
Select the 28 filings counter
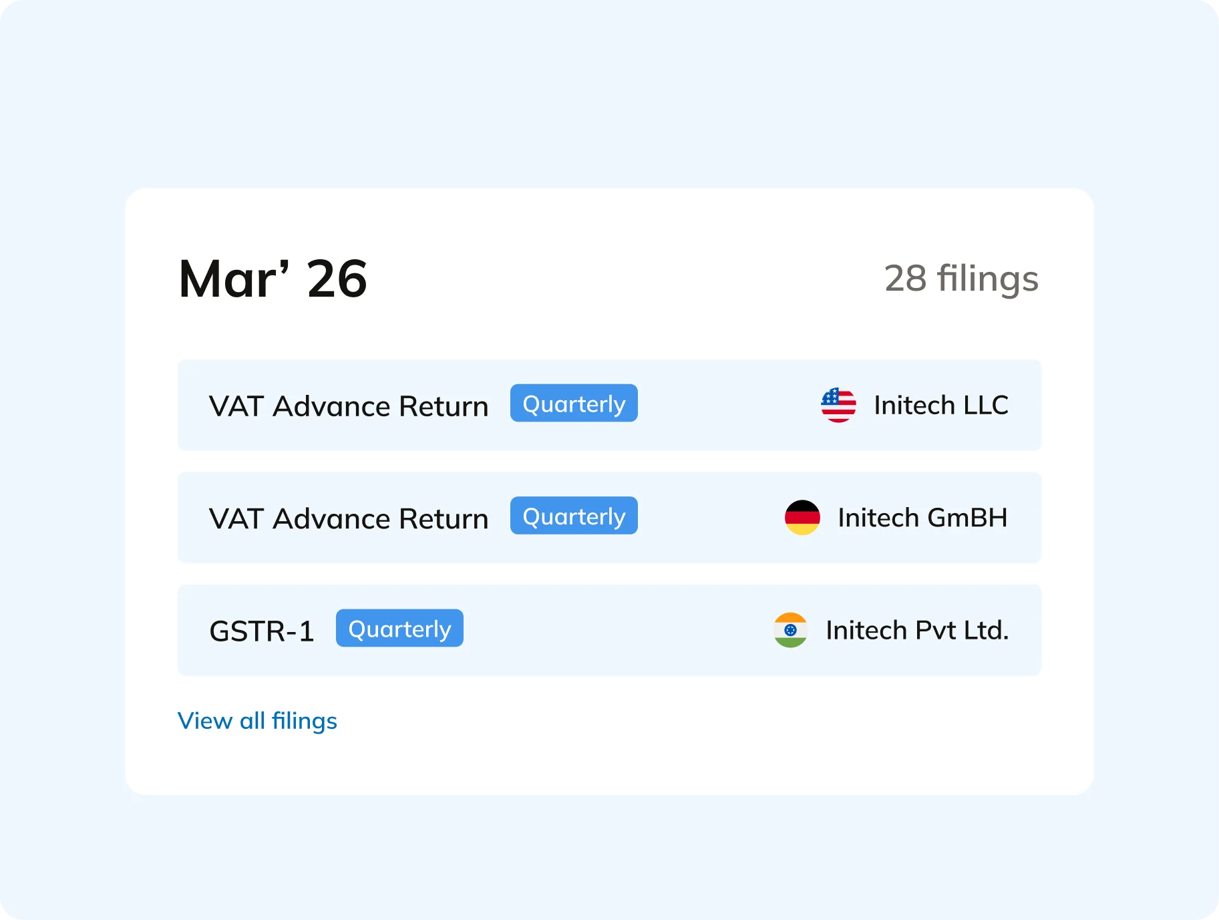pos(961,279)
